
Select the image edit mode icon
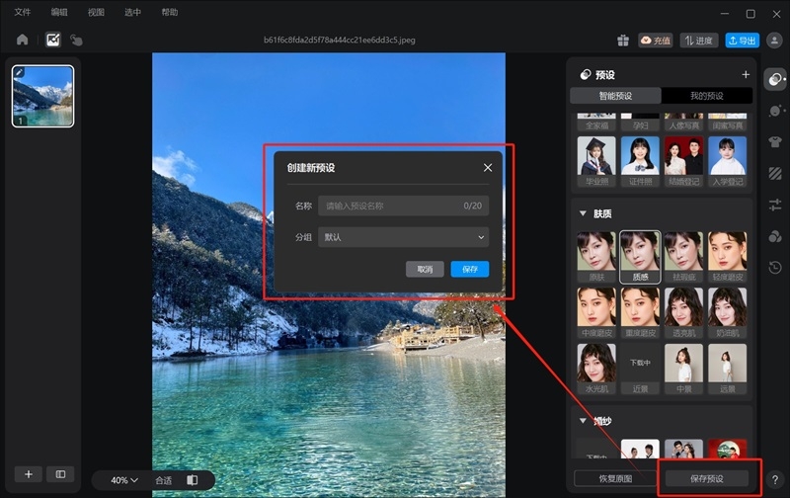(x=53, y=40)
